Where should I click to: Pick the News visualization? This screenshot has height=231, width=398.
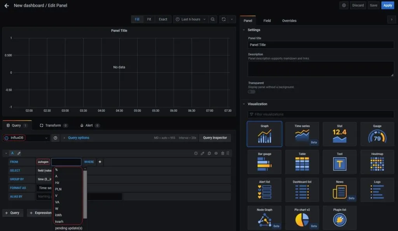340,190
